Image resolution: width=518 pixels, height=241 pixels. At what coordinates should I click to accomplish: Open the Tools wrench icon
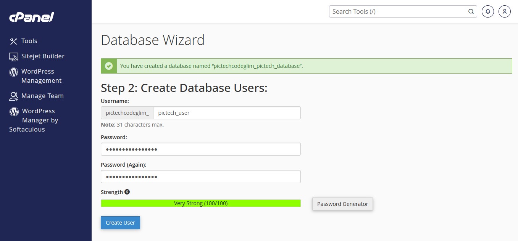pos(14,41)
